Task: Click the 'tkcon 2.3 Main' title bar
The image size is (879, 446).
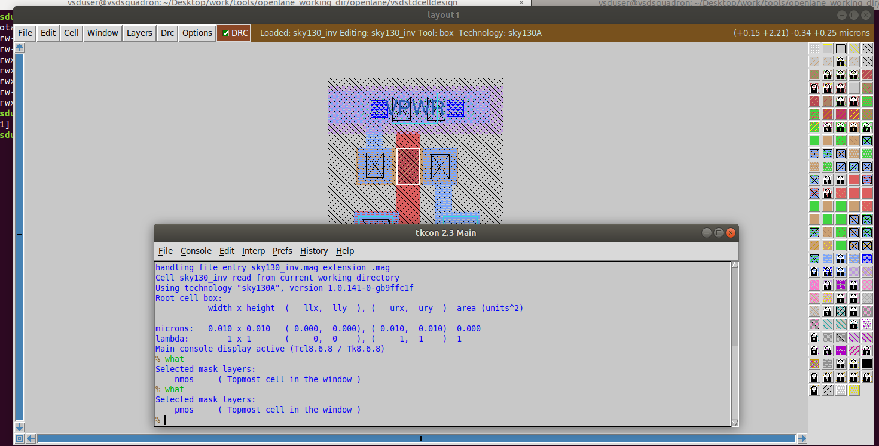Action: point(446,232)
